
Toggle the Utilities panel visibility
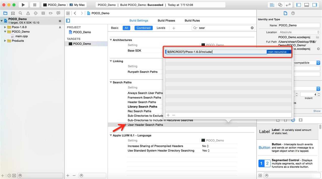(x=315, y=5)
